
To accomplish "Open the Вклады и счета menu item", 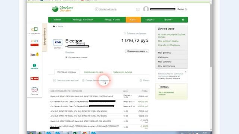I will click(x=112, y=20).
